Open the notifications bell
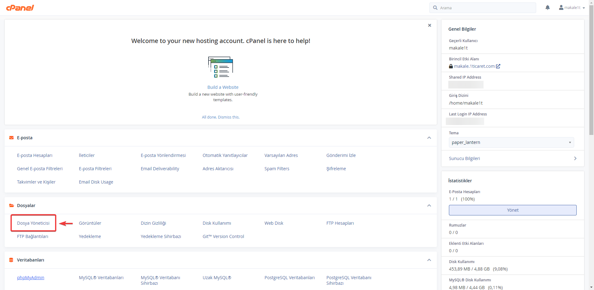Viewport: 594px width, 290px height. (548, 8)
